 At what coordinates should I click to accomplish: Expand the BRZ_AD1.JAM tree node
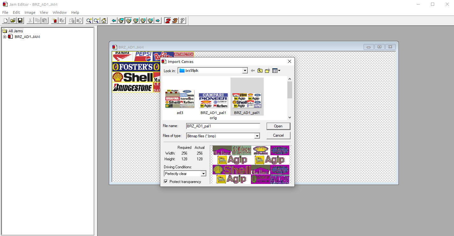click(4, 37)
